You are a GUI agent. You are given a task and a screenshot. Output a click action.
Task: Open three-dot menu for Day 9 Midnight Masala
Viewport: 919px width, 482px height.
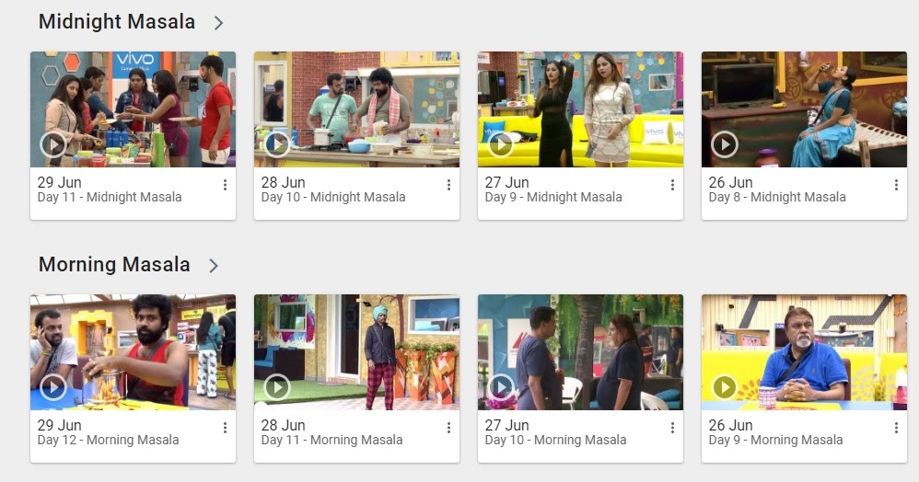click(672, 185)
